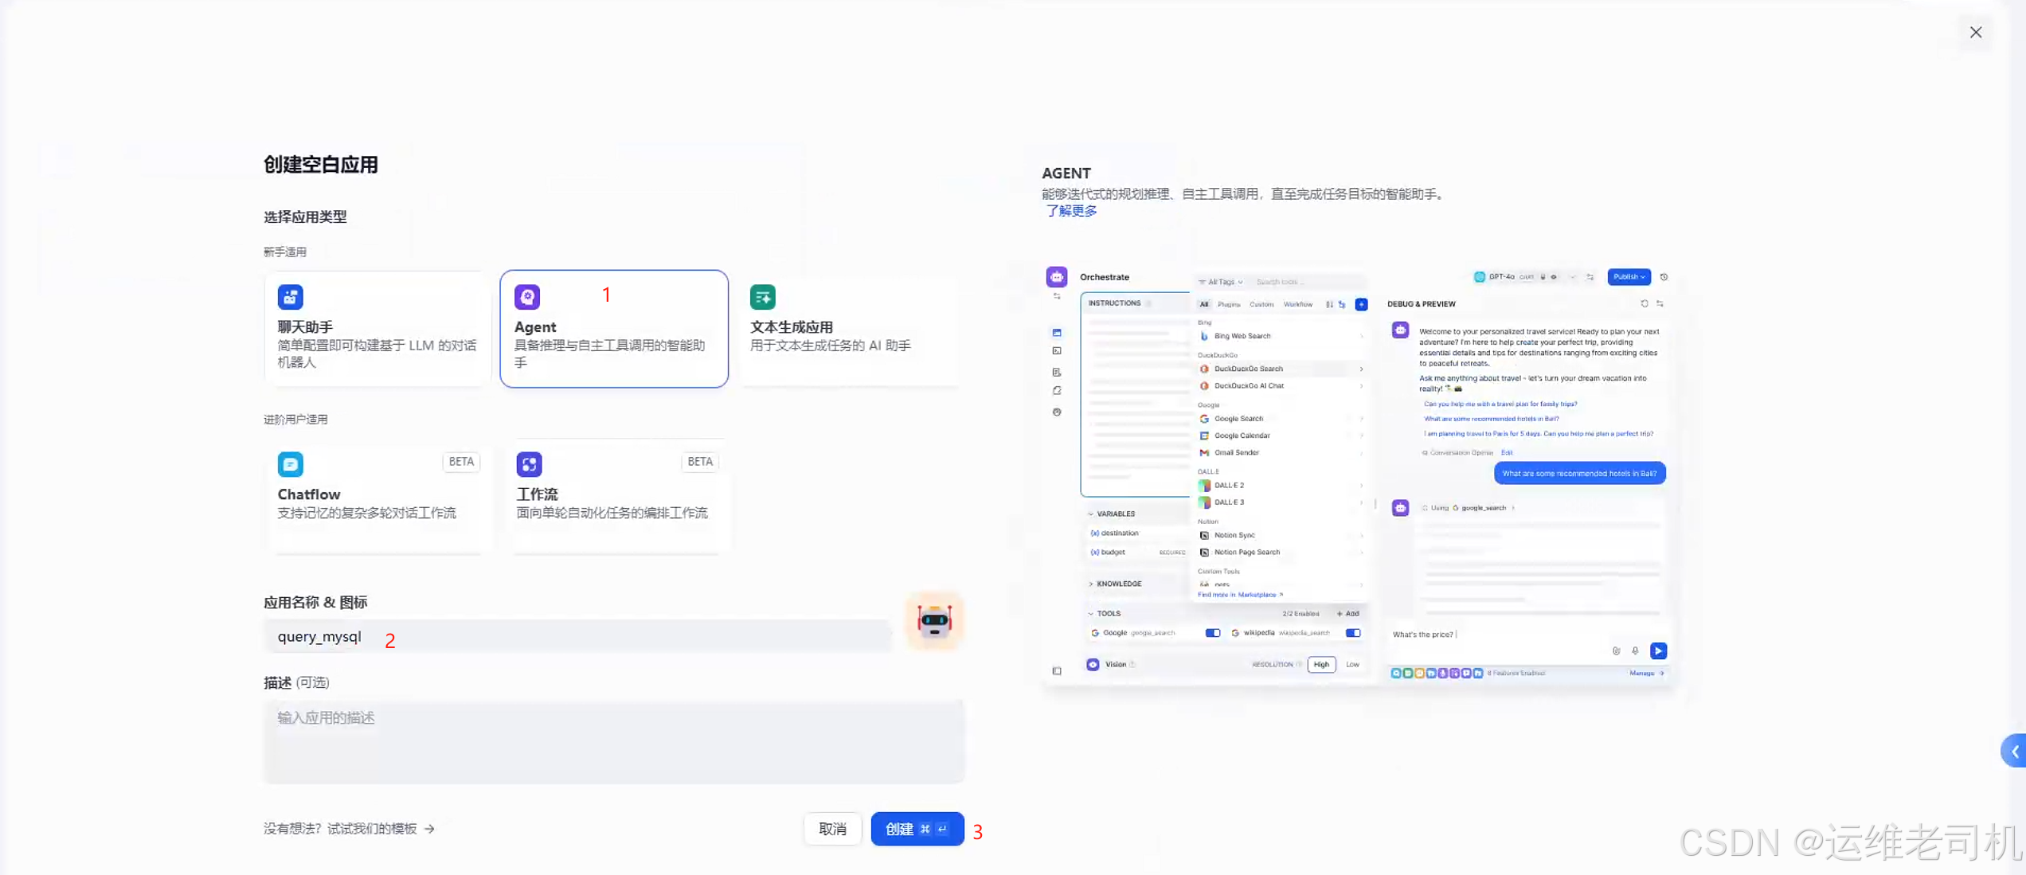The height and width of the screenshot is (875, 2026).
Task: Click the blue side panel arrow
Action: (2014, 751)
